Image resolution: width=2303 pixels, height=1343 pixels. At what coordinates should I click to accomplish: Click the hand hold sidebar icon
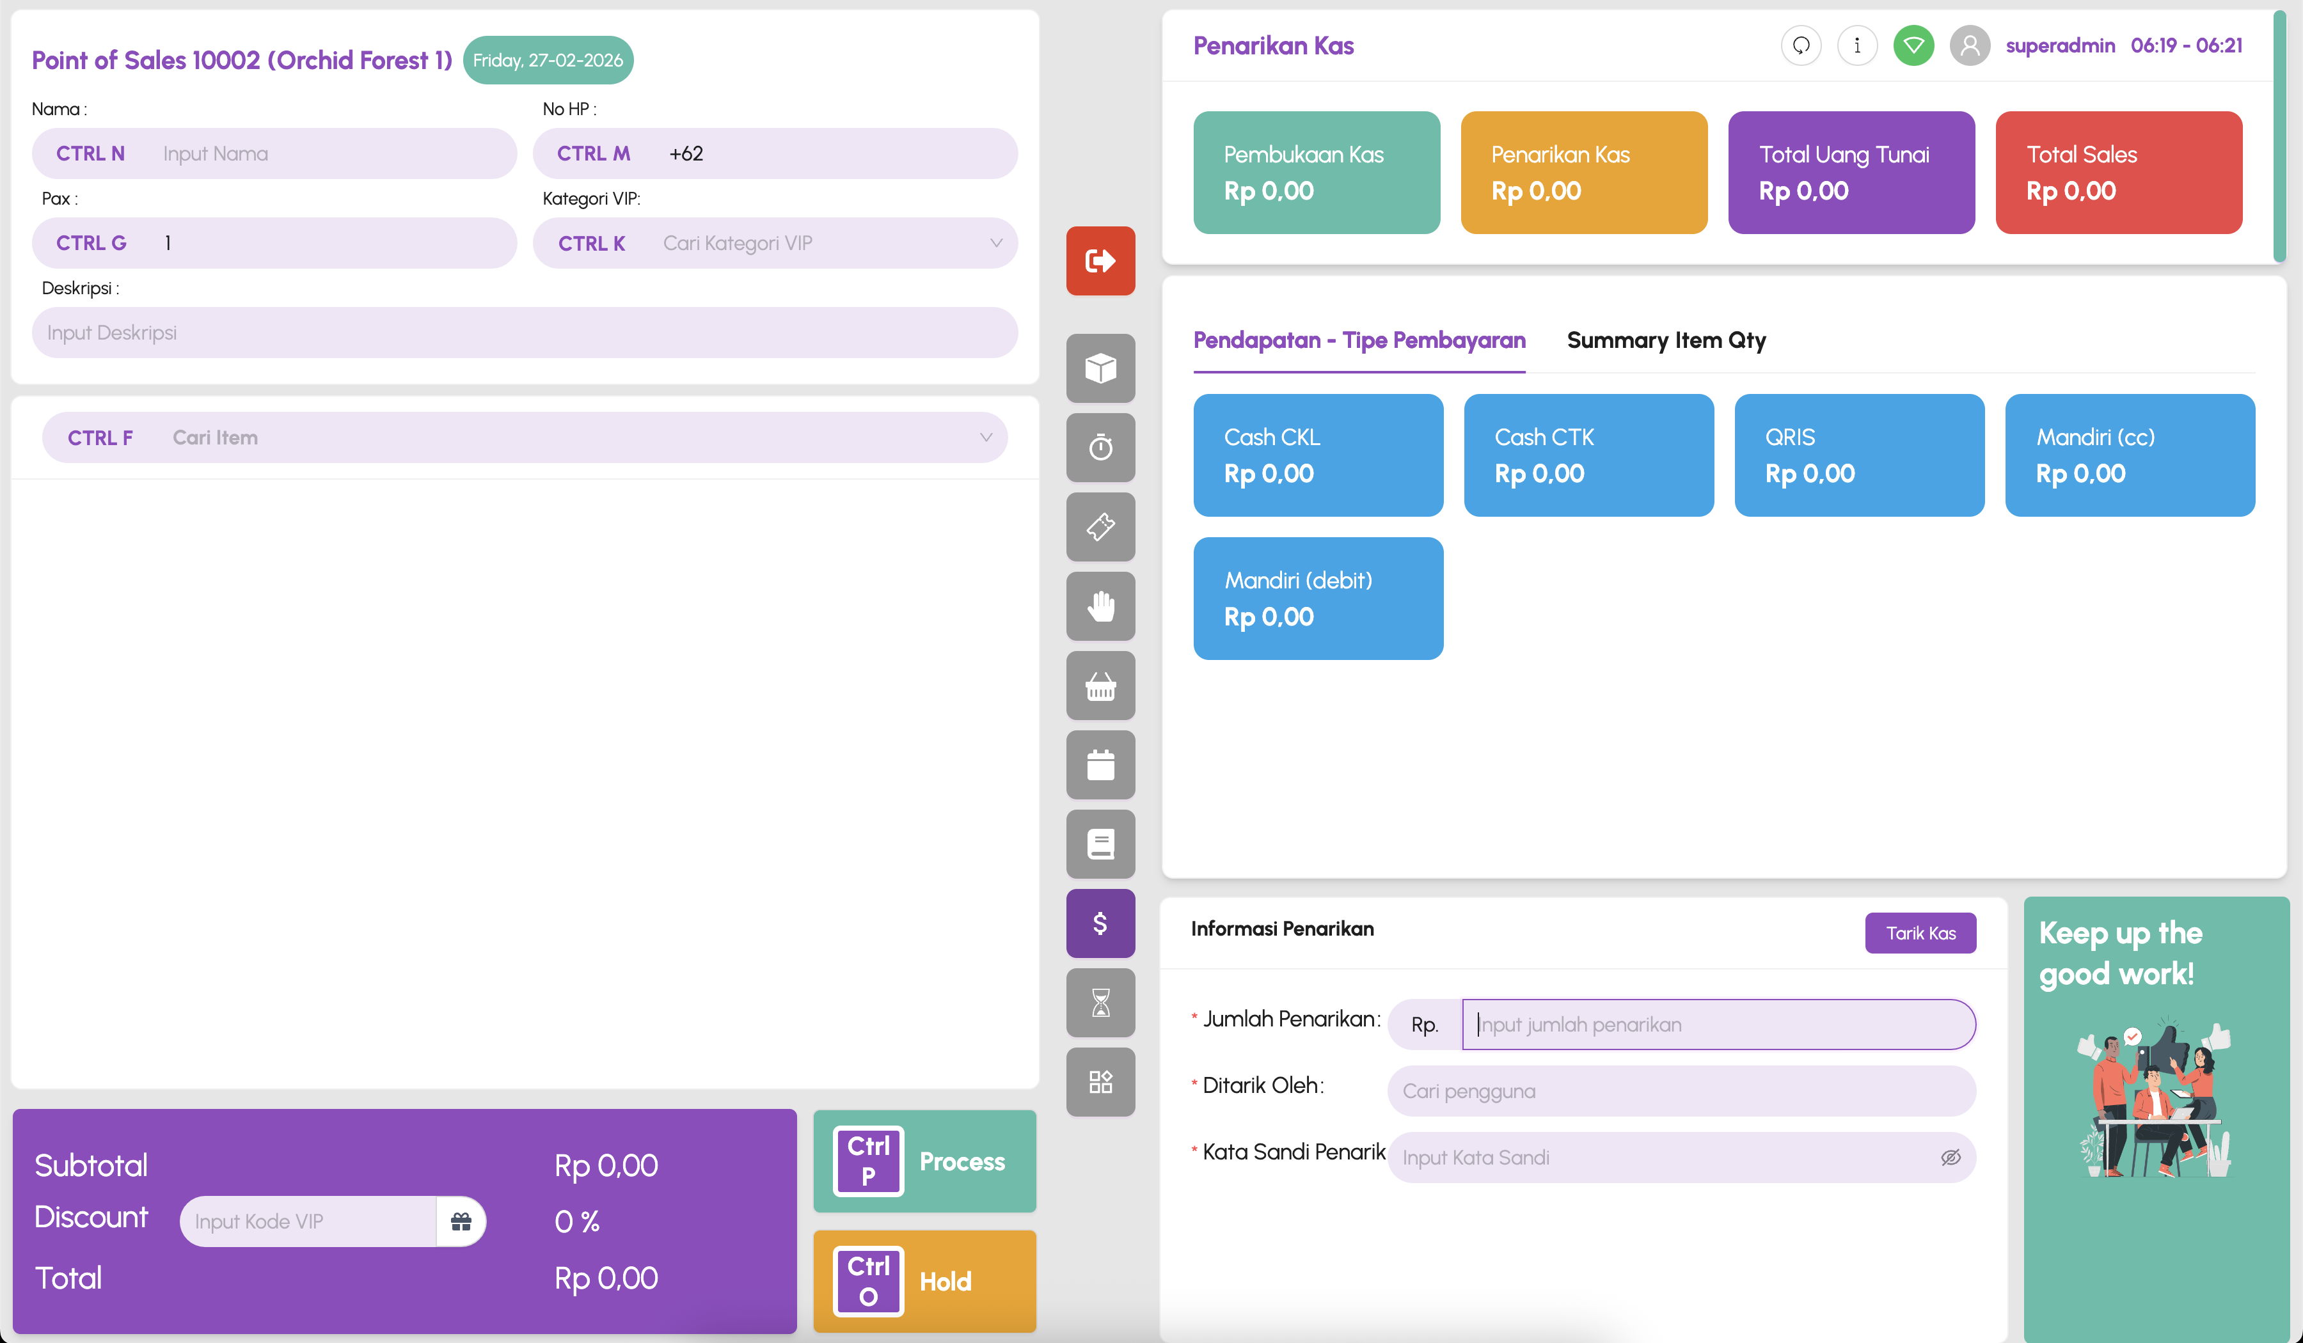1100,606
